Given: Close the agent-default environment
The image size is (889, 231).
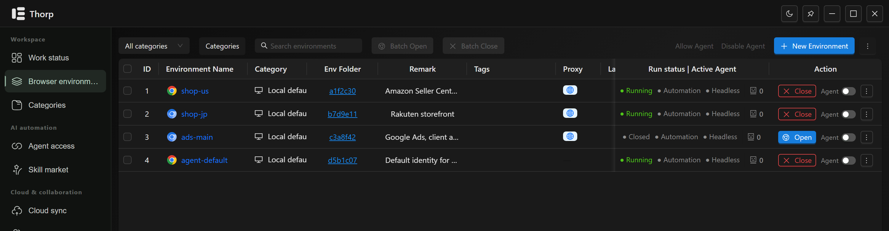Looking at the screenshot, I should [x=797, y=160].
